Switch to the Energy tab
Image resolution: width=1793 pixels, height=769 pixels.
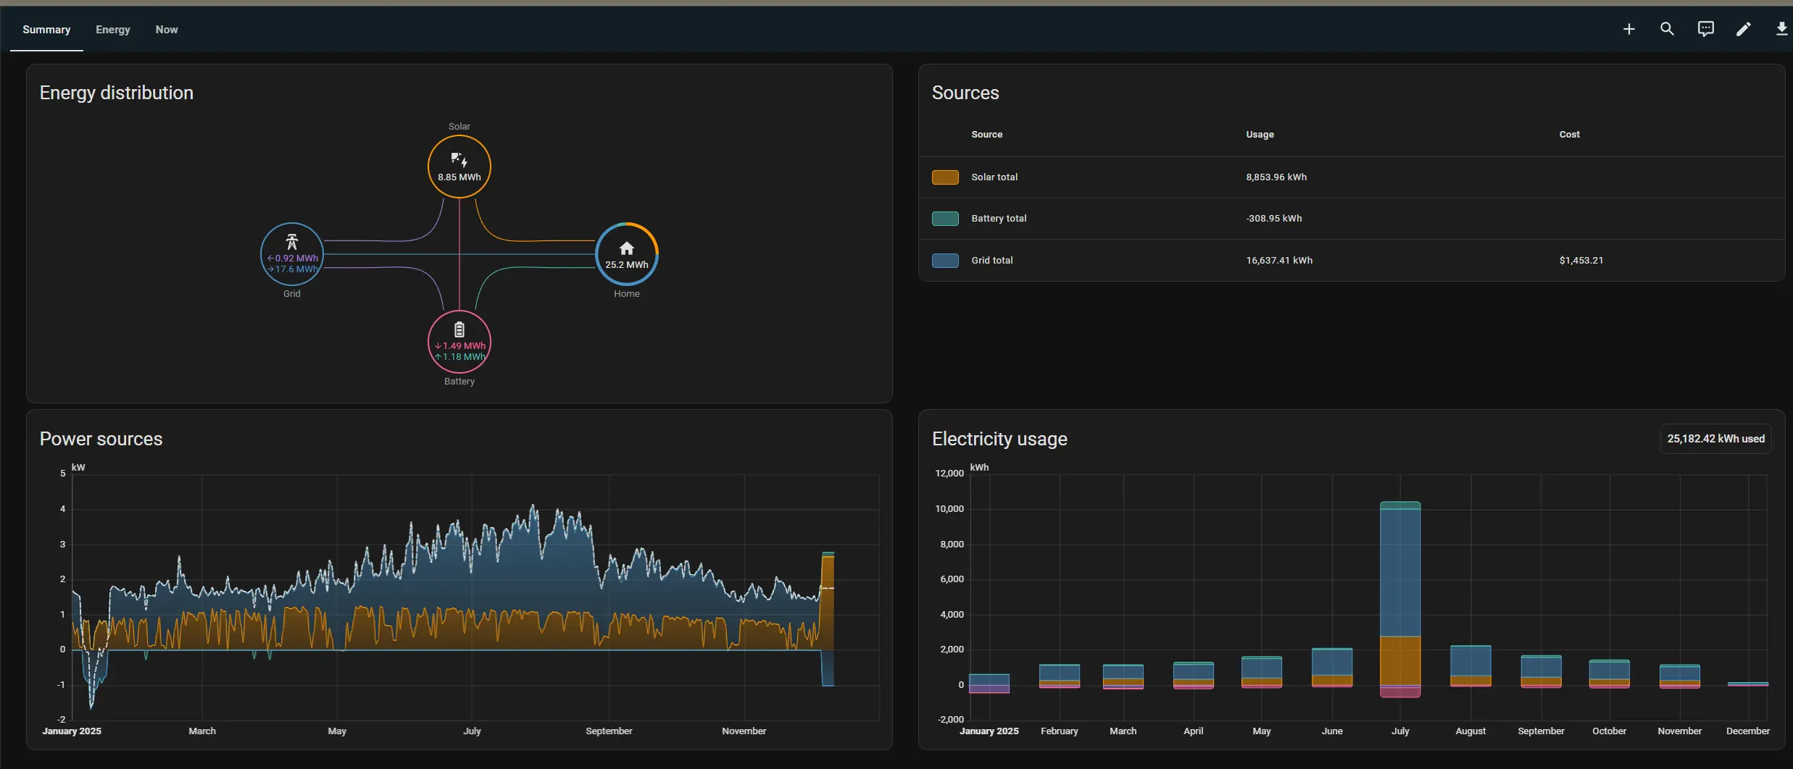pyautogui.click(x=112, y=30)
